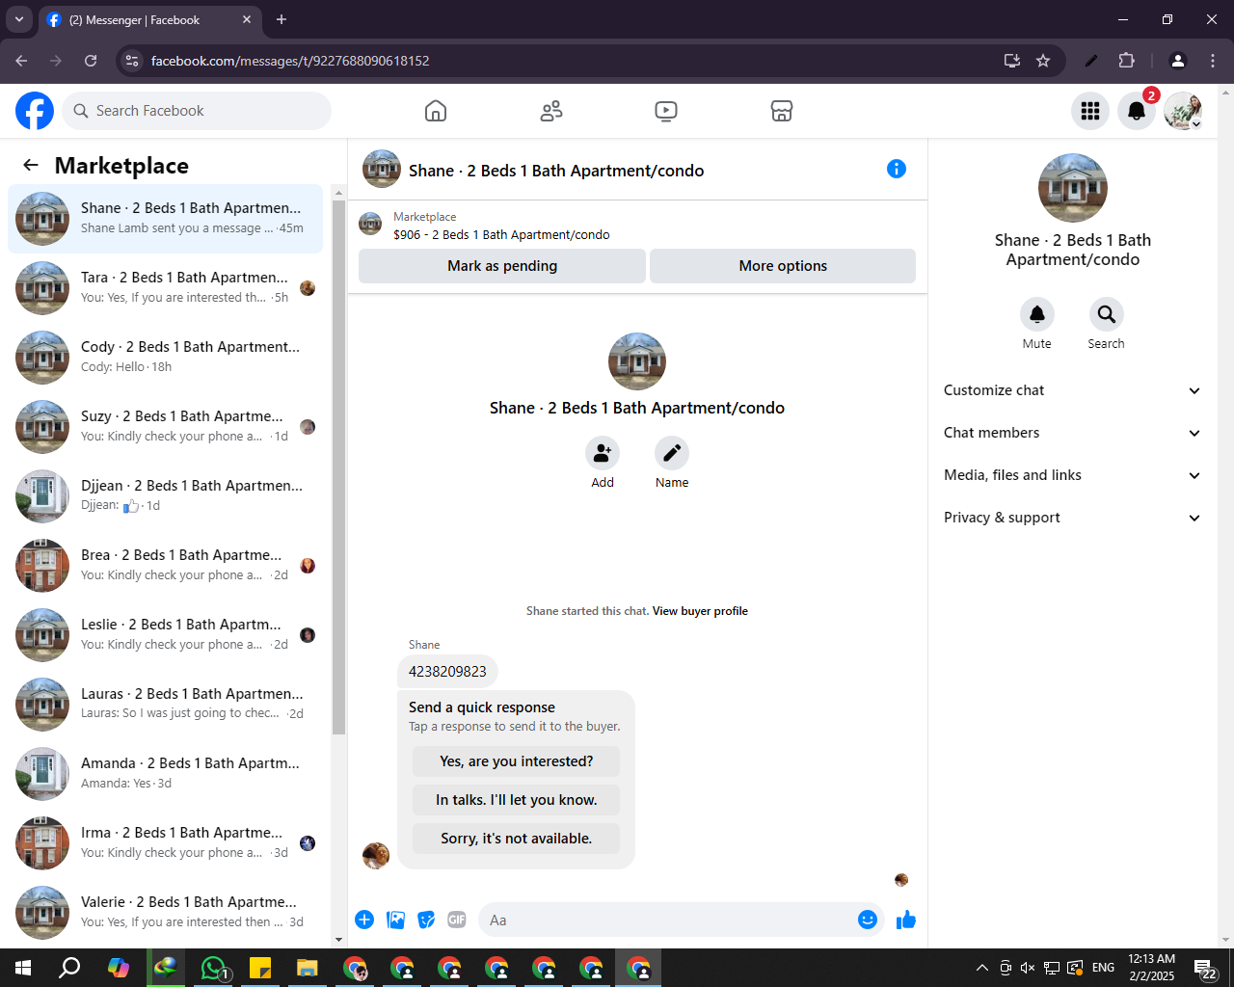Expand Chat members section

(1072, 433)
